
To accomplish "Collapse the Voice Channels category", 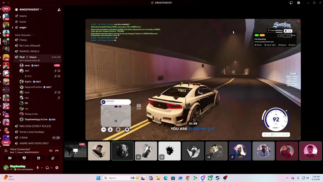I will tap(24, 35).
